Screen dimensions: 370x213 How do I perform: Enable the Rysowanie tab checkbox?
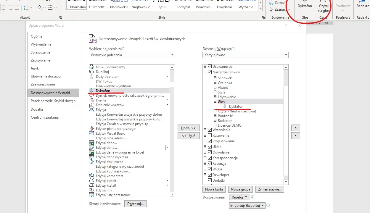(x=210, y=135)
